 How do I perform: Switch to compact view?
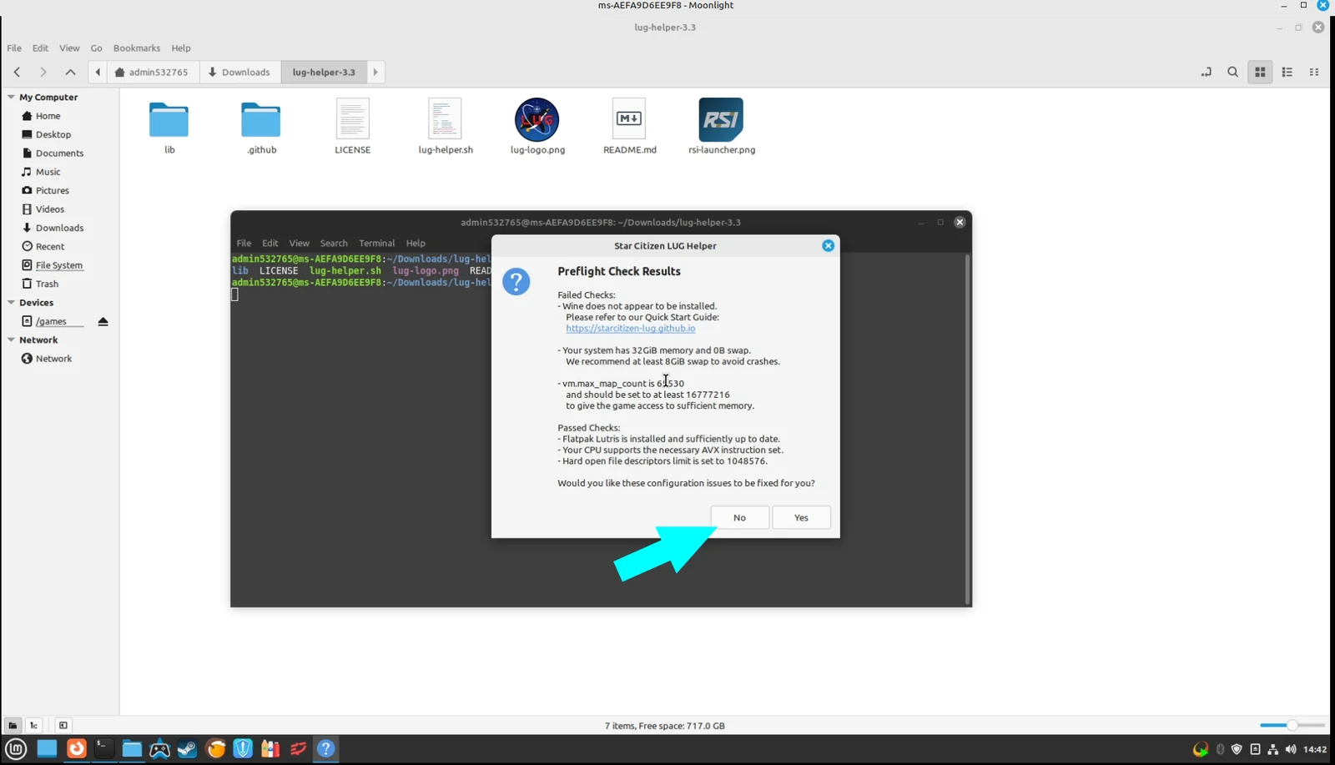click(x=1314, y=72)
